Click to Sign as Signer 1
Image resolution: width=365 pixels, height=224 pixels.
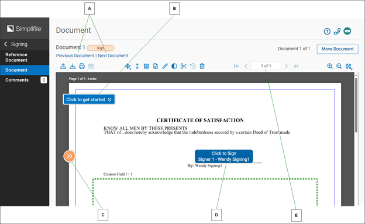(x=223, y=156)
